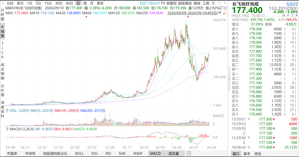
Task: Open 资金 capital flow tab
Action: [x=258, y=154]
